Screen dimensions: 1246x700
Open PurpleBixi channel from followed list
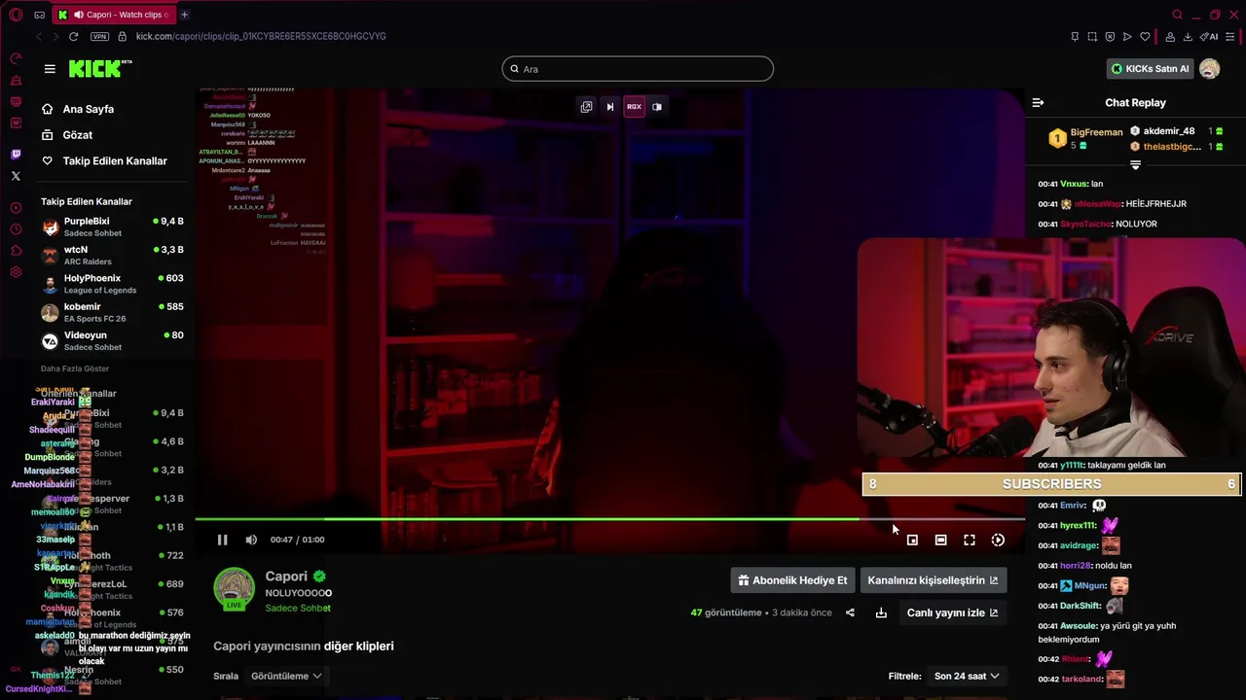[112, 227]
